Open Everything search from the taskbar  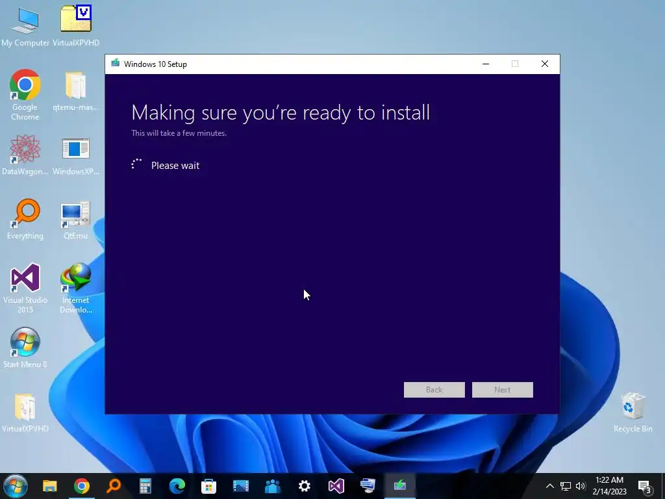pyautogui.click(x=113, y=486)
